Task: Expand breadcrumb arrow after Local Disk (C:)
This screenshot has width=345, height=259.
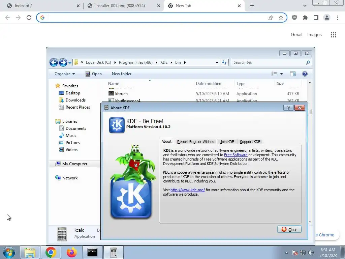Action: (x=115, y=62)
